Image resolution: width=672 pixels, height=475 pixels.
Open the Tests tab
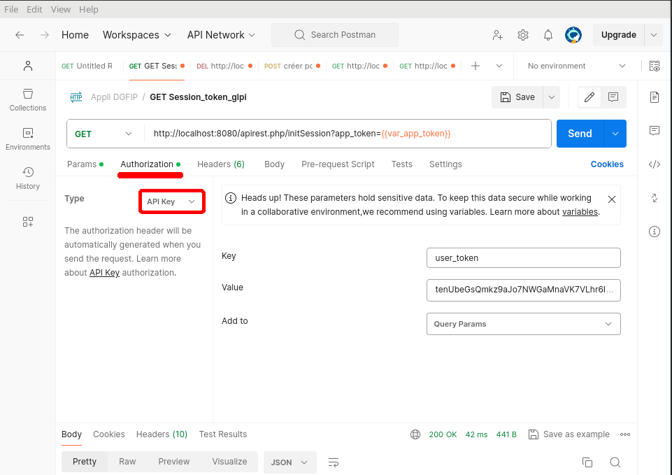click(x=401, y=164)
